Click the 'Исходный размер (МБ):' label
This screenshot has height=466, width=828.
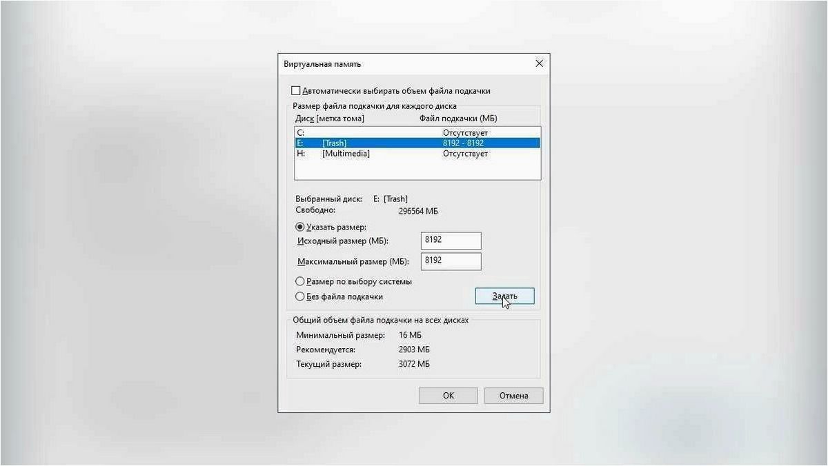(343, 241)
